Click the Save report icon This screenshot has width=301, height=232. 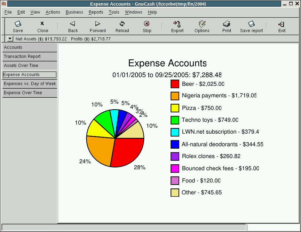coord(251,24)
